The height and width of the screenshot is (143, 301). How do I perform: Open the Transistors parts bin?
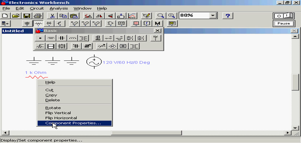60,24
